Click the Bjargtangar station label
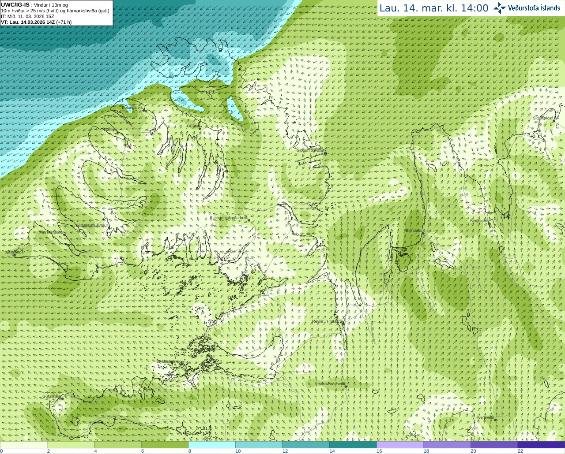The height and width of the screenshot is (454, 565). (x=15, y=252)
